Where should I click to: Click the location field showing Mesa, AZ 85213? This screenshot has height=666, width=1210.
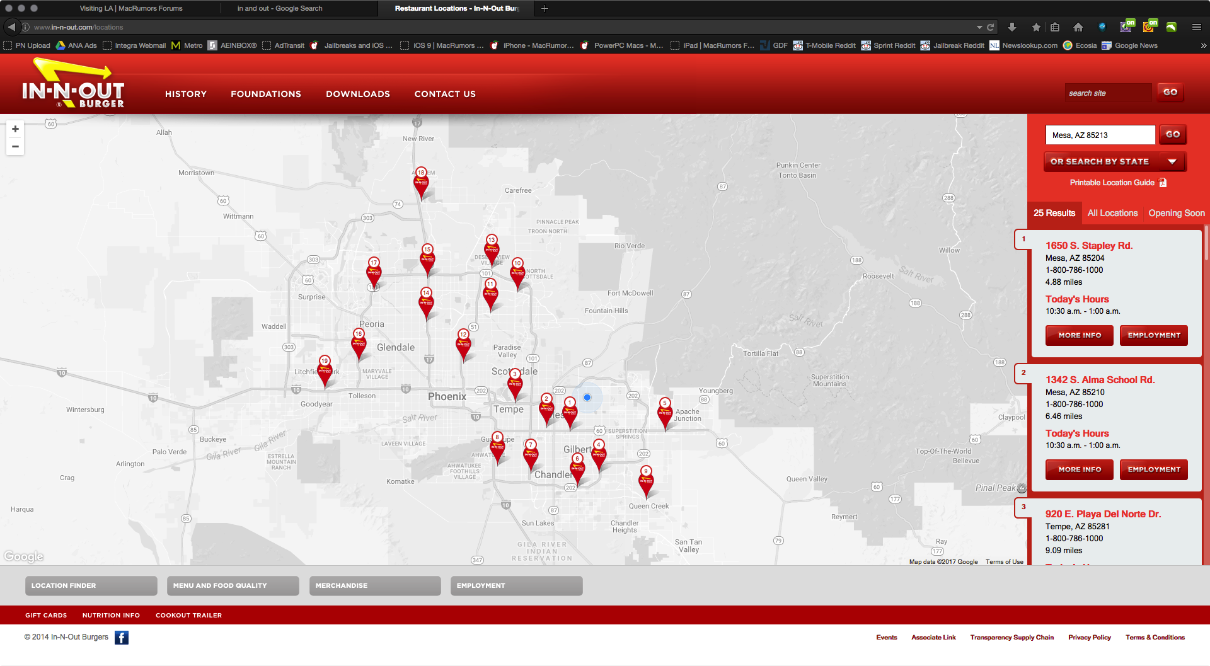tap(1100, 135)
